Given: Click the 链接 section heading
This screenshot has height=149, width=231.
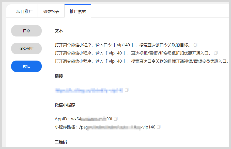Looking at the screenshot, I should pos(59,76).
